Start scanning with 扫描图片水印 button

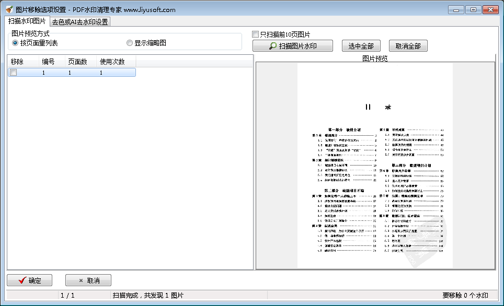point(292,45)
